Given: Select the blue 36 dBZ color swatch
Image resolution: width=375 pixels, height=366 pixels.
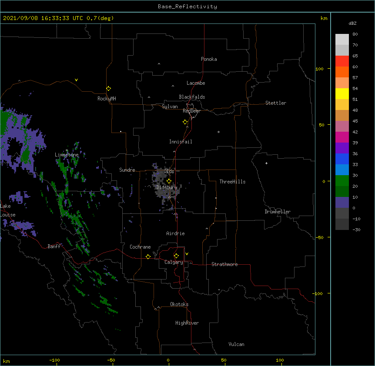Looking at the screenshot, I should pyautogui.click(x=342, y=159).
